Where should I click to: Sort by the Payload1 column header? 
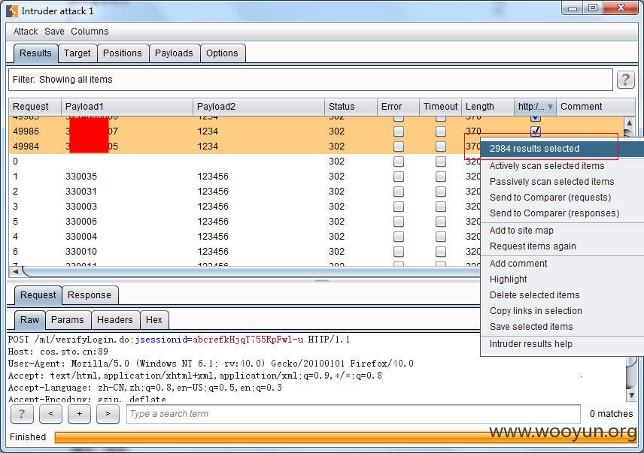point(127,107)
